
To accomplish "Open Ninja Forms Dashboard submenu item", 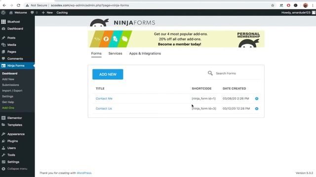I will (x=10, y=73).
